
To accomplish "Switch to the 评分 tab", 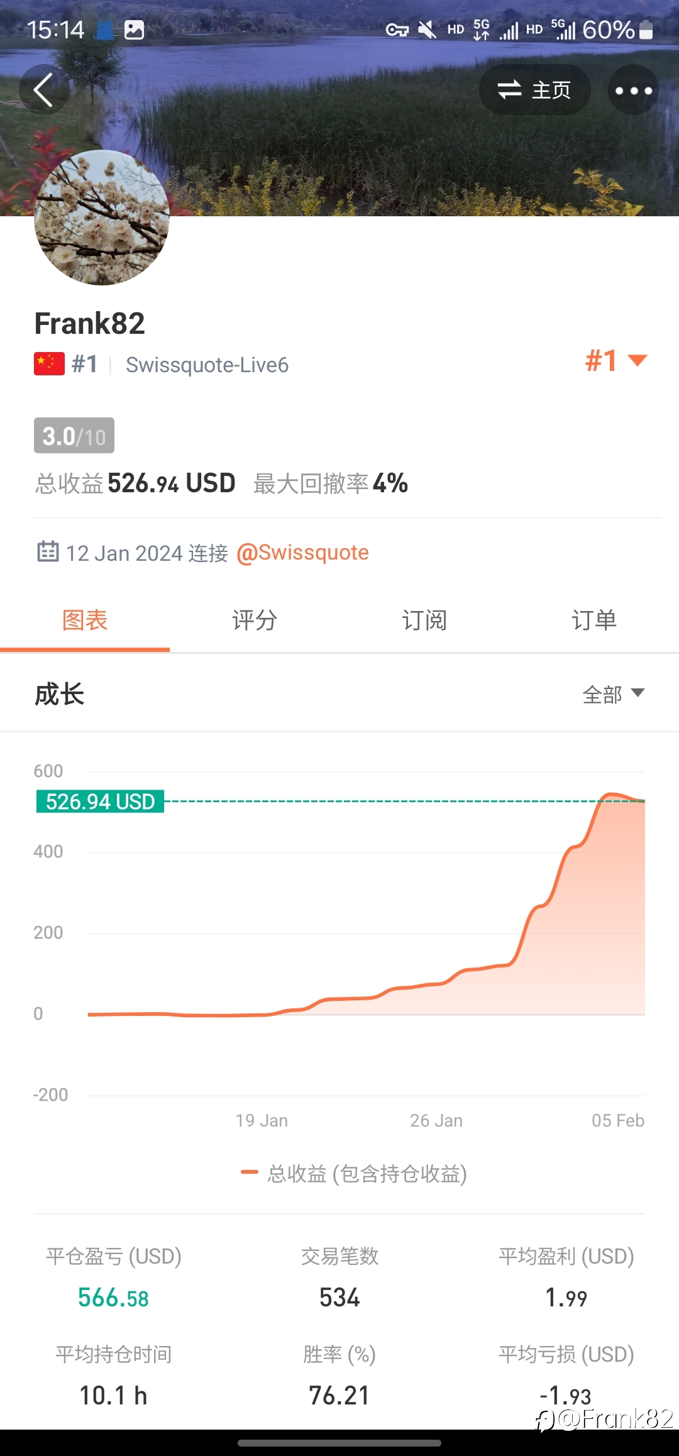I will pos(255,620).
